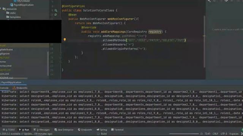The height and width of the screenshot is (136, 243).
Task: Click the @Configuration annotation
Action: tap(73, 6)
